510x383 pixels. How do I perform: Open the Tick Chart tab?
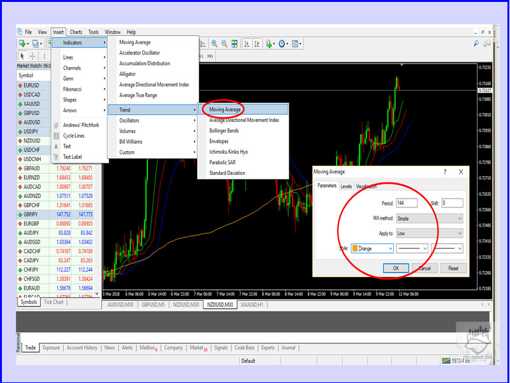point(54,302)
